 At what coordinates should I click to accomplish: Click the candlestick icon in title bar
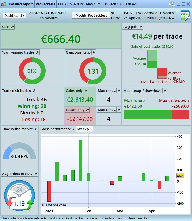point(4,4)
